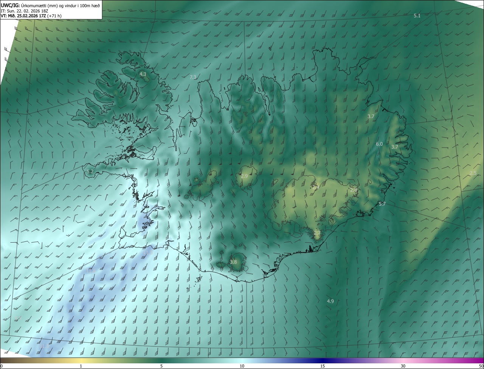This screenshot has height=369, width=484.
Task: Click the 2.5 value label
Action: (x=473, y=173)
